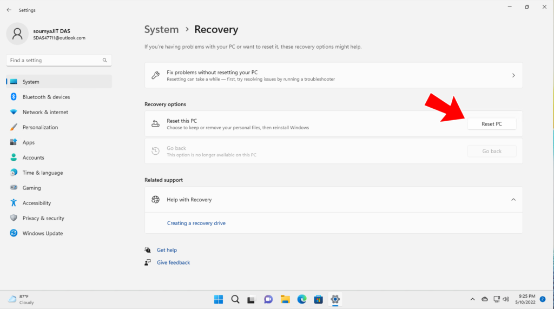The width and height of the screenshot is (554, 309).
Task: Collapse the Help with Recovery section
Action: tap(513, 199)
